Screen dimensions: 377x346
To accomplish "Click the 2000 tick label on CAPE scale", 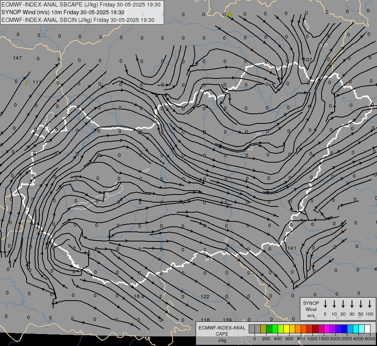I will (335, 339).
